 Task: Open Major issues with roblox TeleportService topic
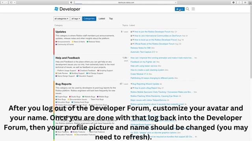(x=148, y=100)
